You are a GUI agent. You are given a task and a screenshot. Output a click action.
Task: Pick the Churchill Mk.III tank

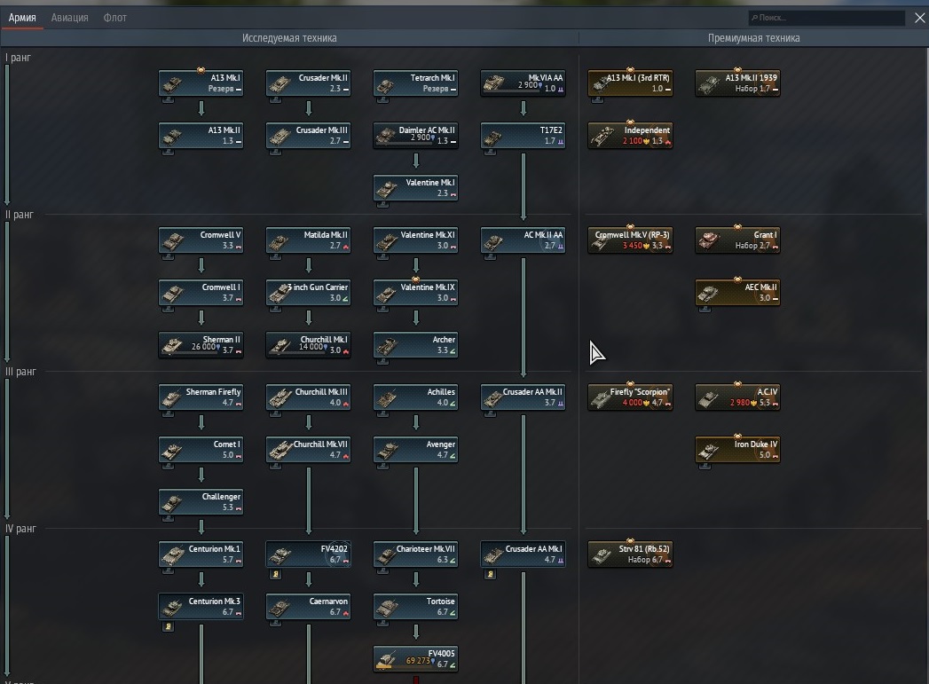308,397
